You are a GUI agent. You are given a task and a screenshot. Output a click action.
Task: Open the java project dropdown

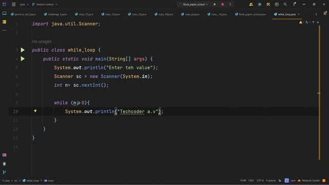pos(24,4)
